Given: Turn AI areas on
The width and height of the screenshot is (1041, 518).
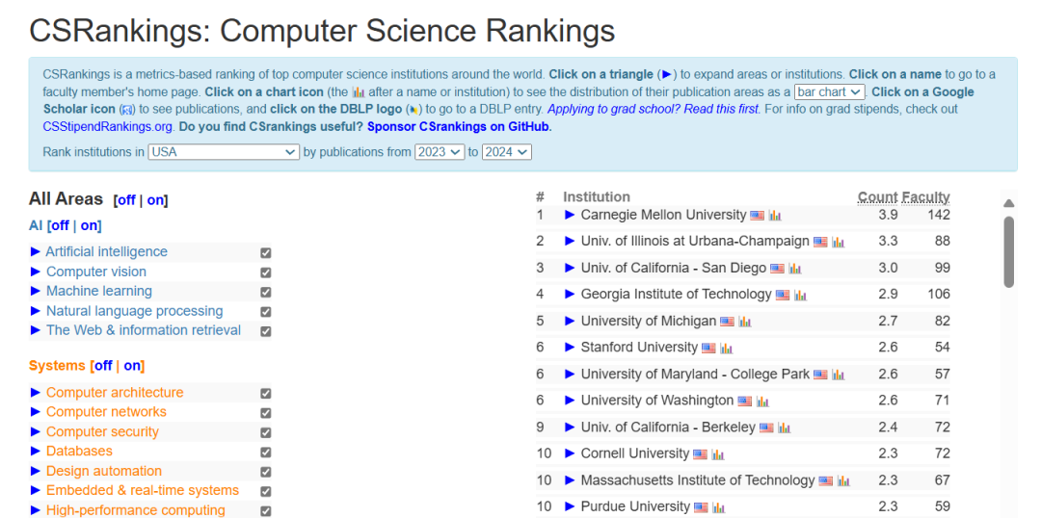Looking at the screenshot, I should click(89, 225).
